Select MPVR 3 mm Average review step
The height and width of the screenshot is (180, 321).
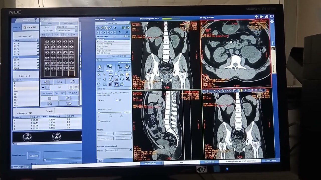(113, 41)
